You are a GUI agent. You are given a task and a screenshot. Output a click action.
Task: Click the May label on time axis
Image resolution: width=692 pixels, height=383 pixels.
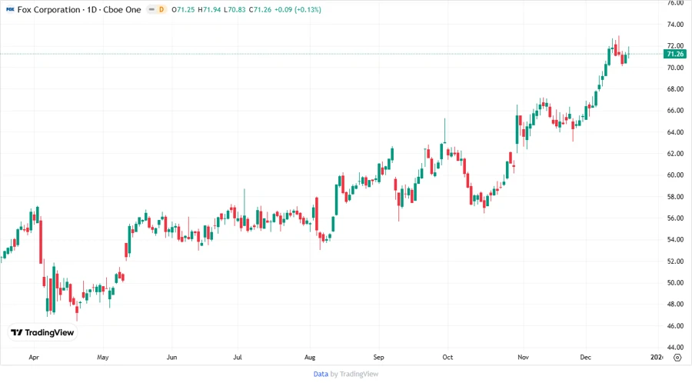(103, 357)
